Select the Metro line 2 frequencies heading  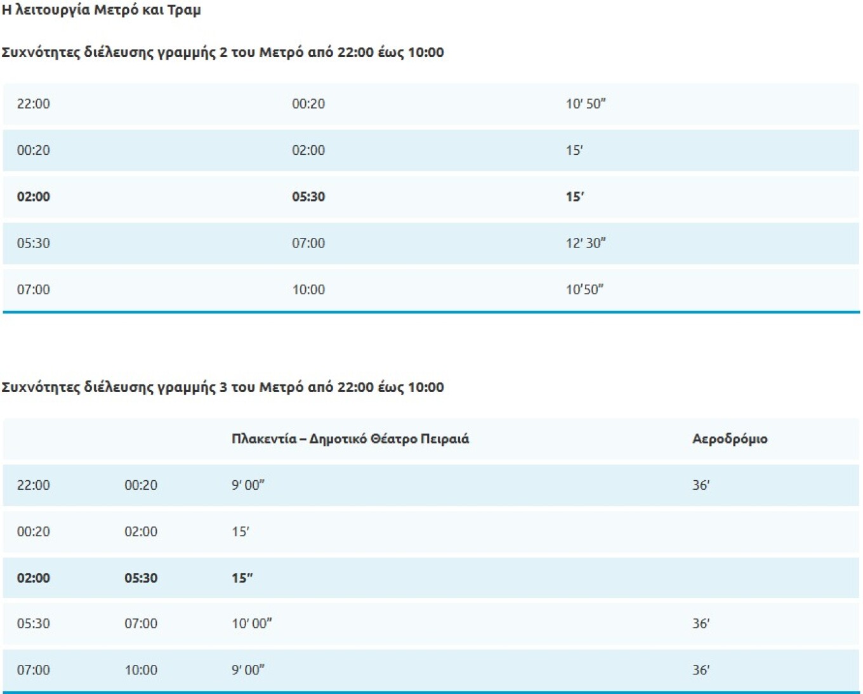pyautogui.click(x=223, y=53)
